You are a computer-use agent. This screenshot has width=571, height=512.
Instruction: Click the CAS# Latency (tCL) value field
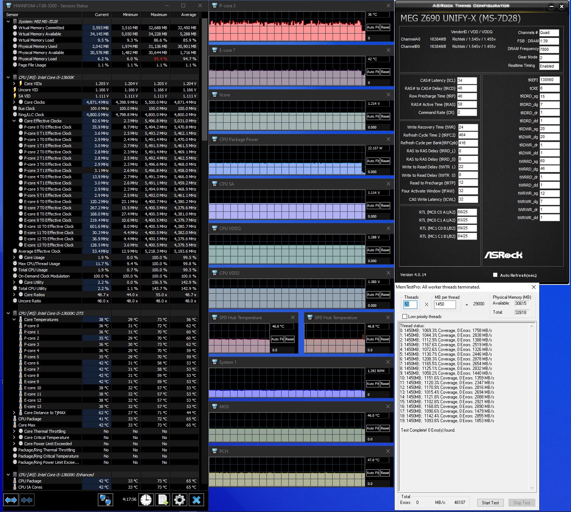[467, 80]
